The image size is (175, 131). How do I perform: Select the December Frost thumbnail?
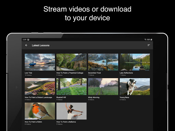tap(103, 62)
